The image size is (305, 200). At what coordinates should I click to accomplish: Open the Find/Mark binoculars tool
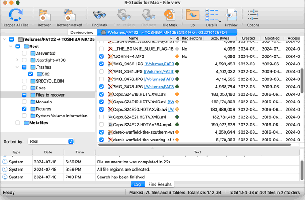pyautogui.click(x=99, y=15)
